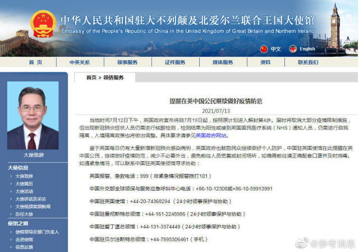Open the 中英关系 menu item
This screenshot has height=252, width=359.
click(80, 62)
